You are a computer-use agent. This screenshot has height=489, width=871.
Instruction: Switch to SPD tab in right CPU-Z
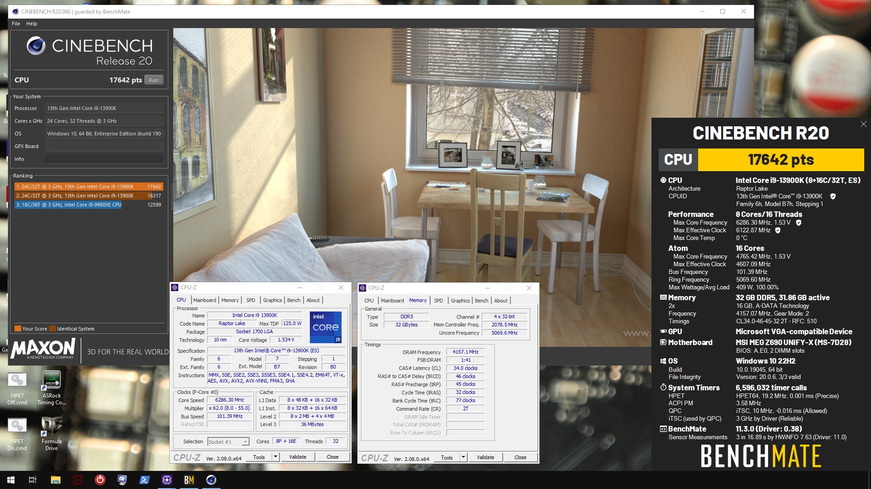[x=439, y=301]
